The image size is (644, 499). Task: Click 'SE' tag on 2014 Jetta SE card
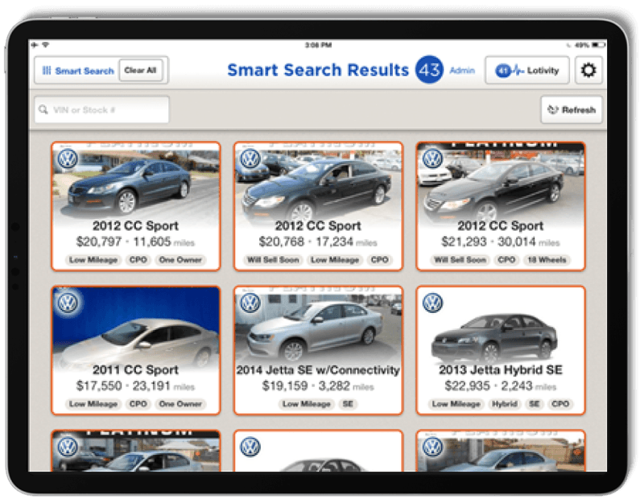(x=348, y=404)
